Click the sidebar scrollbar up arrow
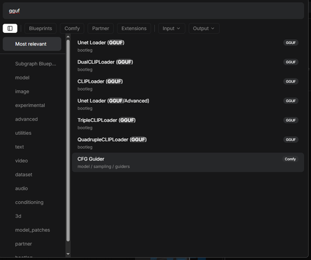 [68, 37]
